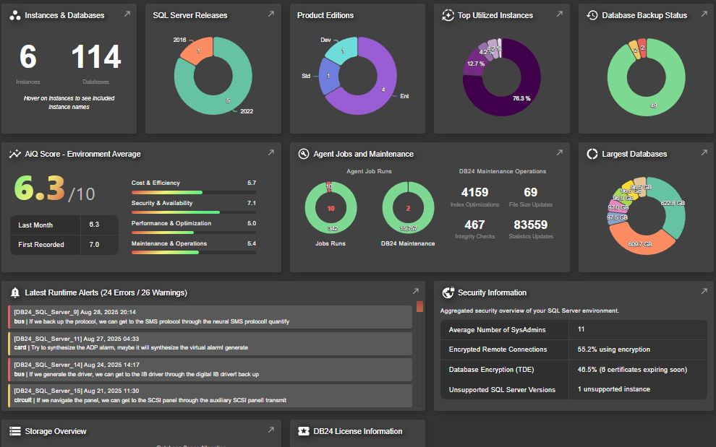The image size is (716, 447).
Task: Click the 609.7 GB orange segment in Largest Databases
Action: tap(640, 244)
